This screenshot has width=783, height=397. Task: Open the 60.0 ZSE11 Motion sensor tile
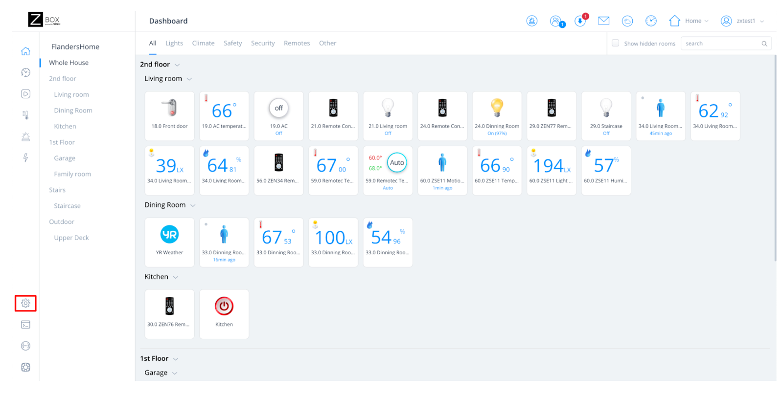click(x=442, y=171)
